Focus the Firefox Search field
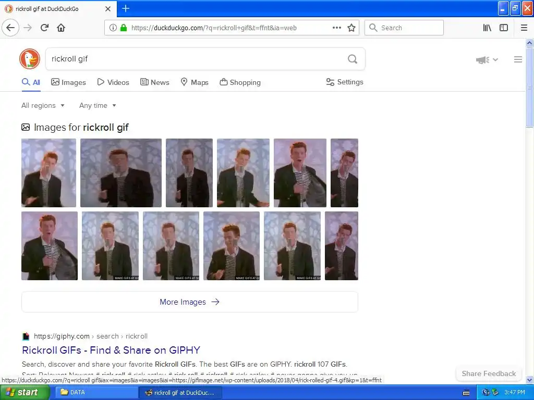Image resolution: width=534 pixels, height=400 pixels. (x=404, y=28)
